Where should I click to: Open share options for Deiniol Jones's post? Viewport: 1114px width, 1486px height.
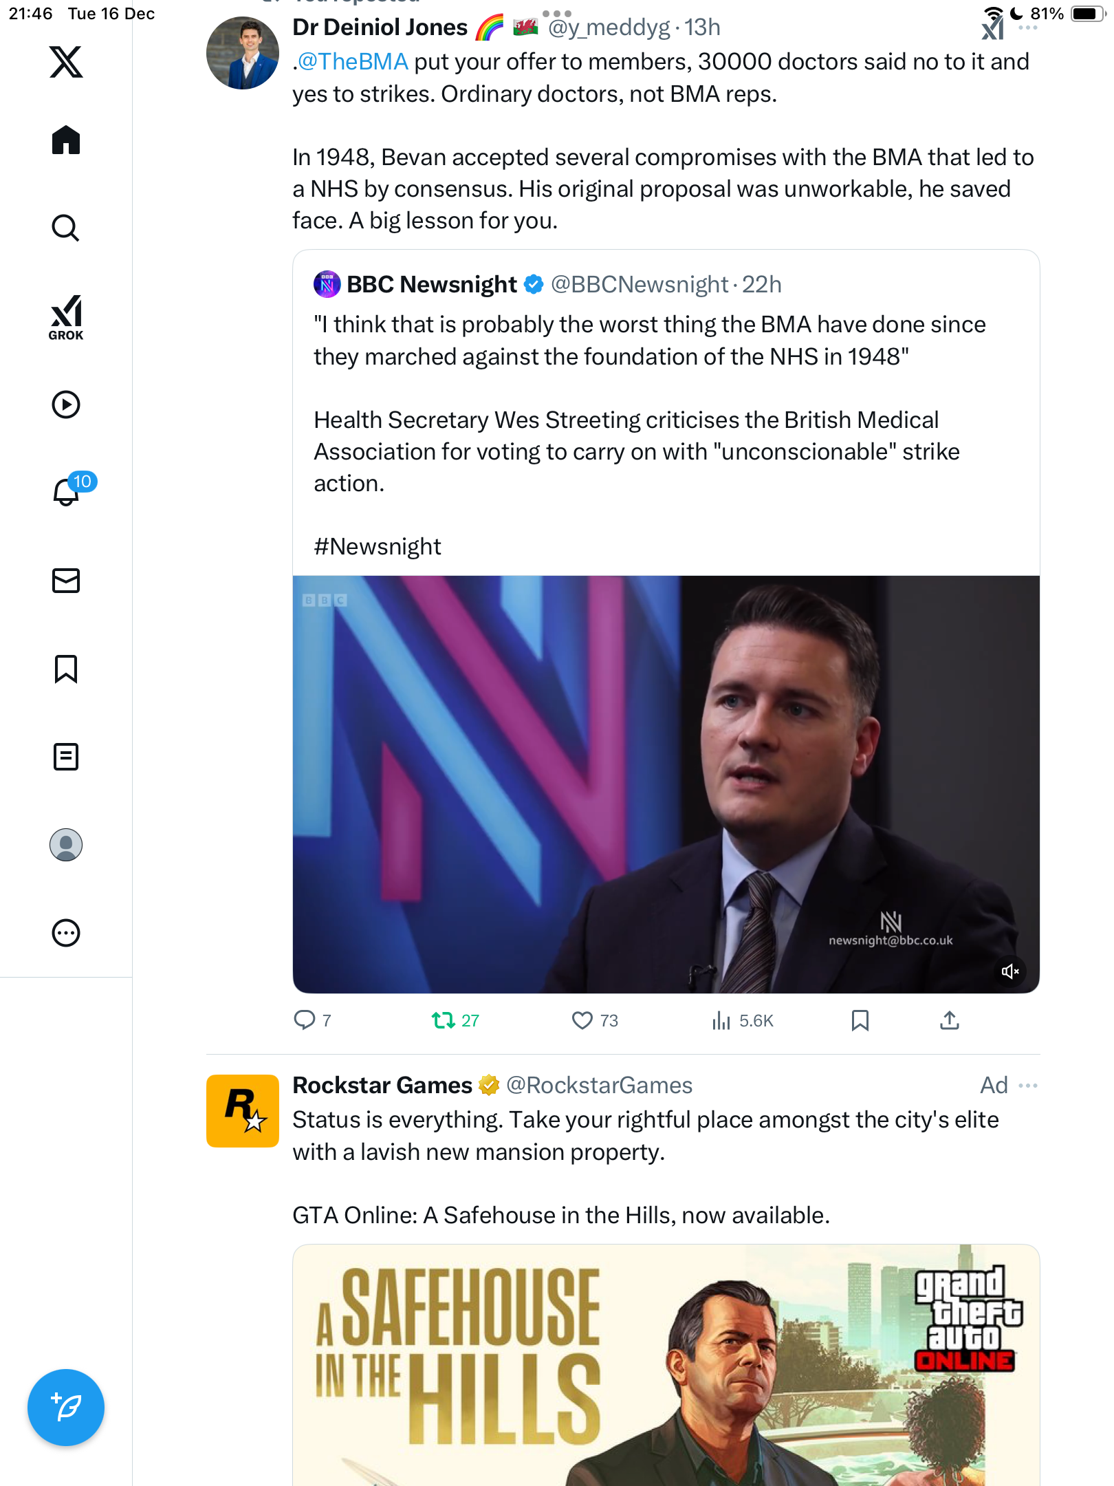(950, 1020)
